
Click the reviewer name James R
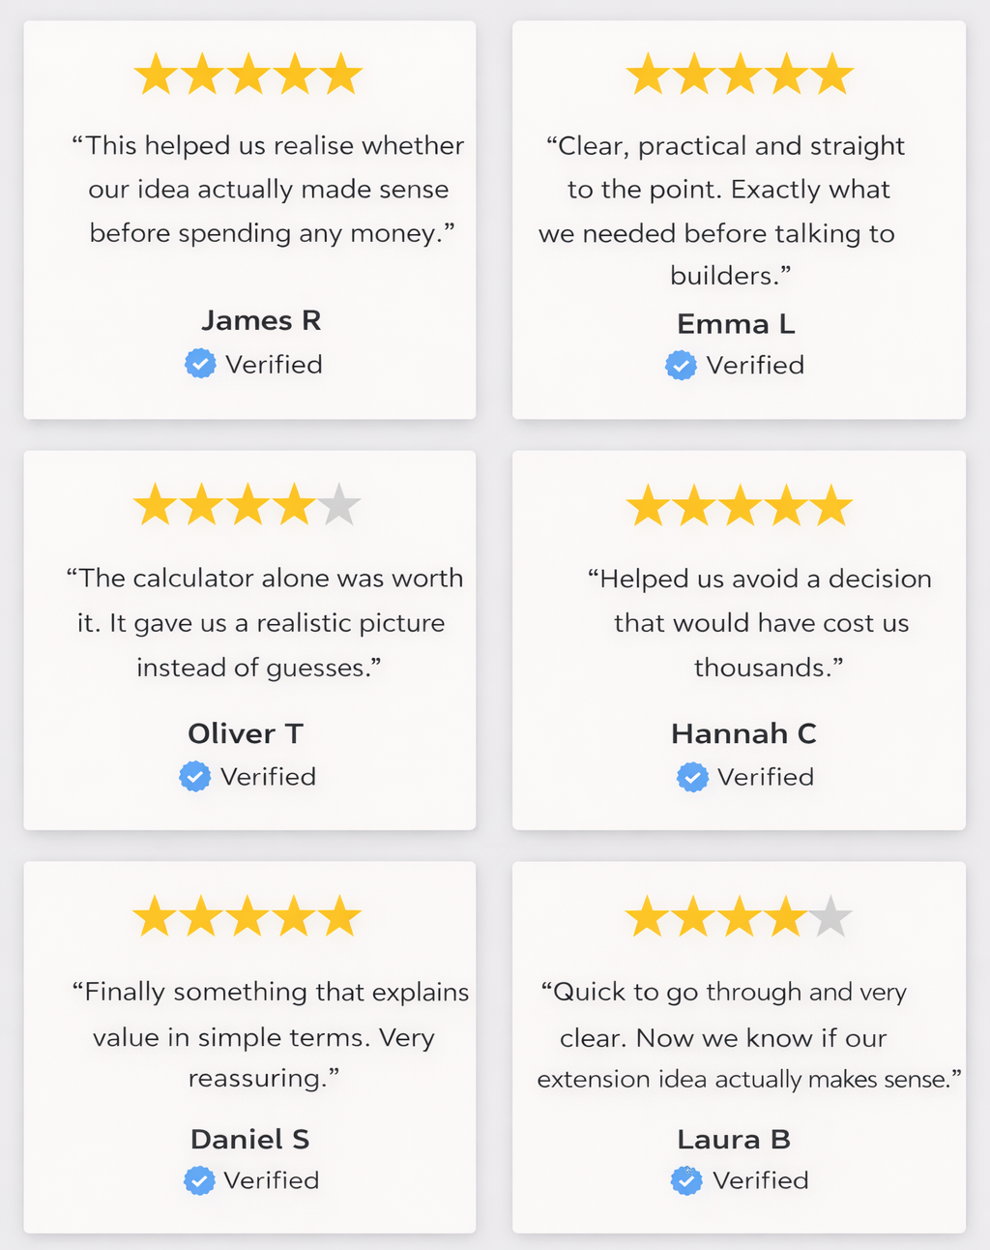click(x=261, y=320)
